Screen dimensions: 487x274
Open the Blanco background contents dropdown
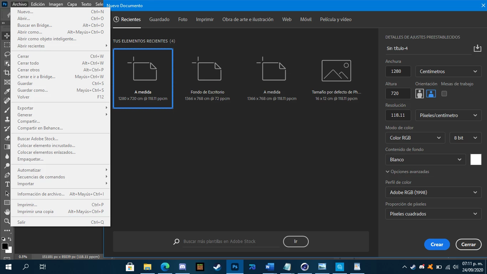click(x=425, y=159)
